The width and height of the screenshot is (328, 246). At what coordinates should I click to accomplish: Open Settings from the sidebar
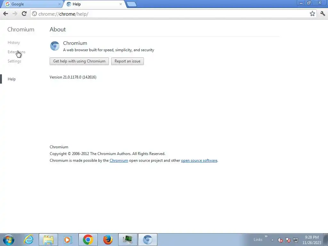pos(14,61)
